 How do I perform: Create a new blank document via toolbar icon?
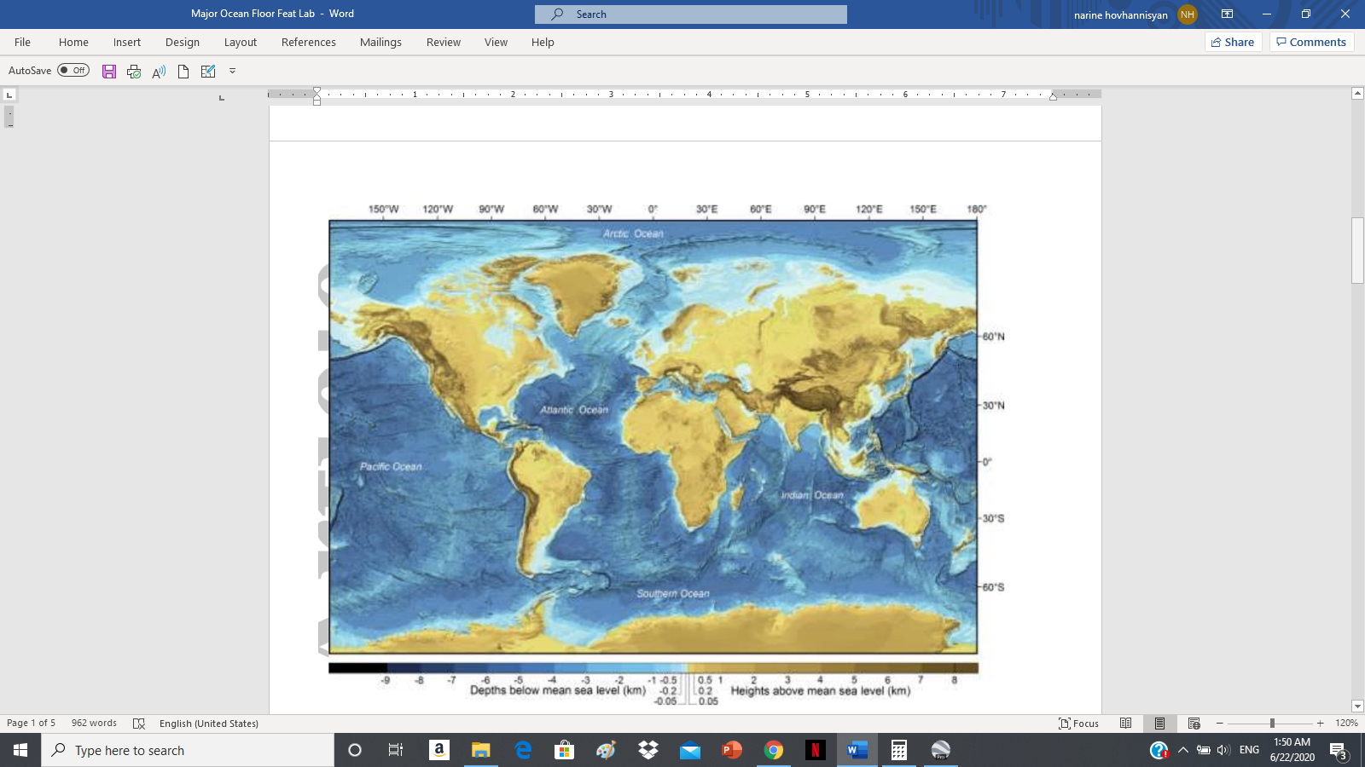(183, 72)
